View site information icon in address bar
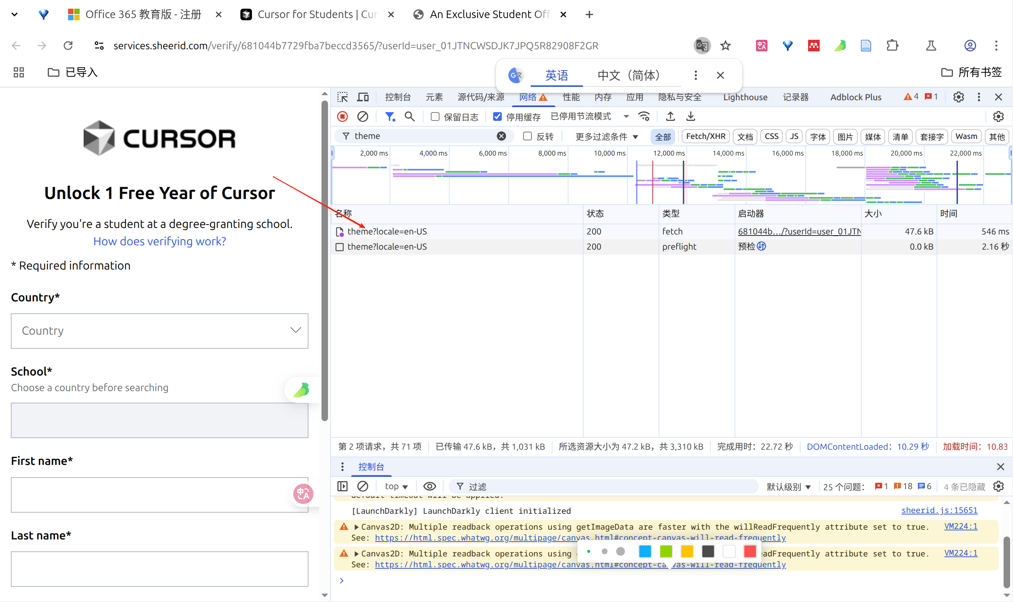 (98, 46)
